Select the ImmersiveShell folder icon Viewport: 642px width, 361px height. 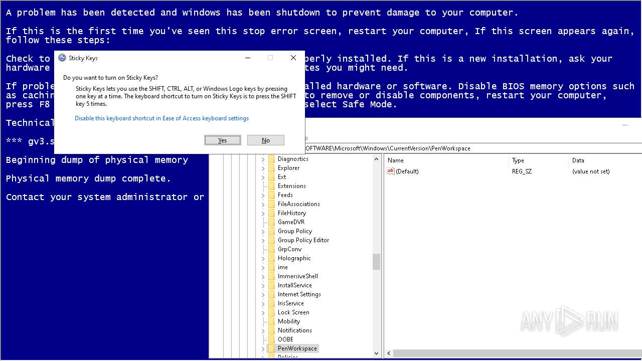click(271, 276)
